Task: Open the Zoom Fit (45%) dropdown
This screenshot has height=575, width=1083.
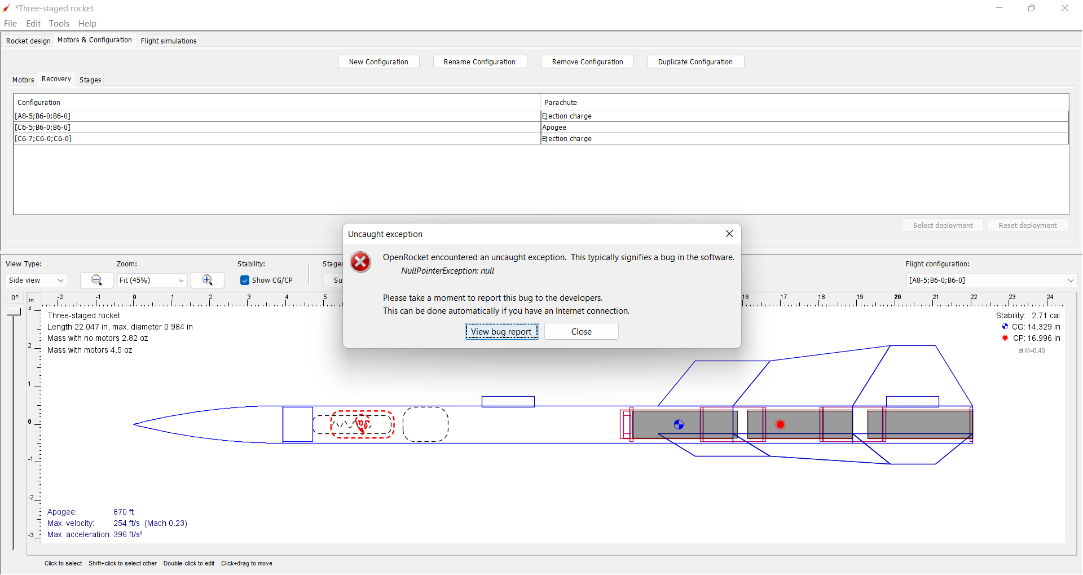Action: pos(152,280)
